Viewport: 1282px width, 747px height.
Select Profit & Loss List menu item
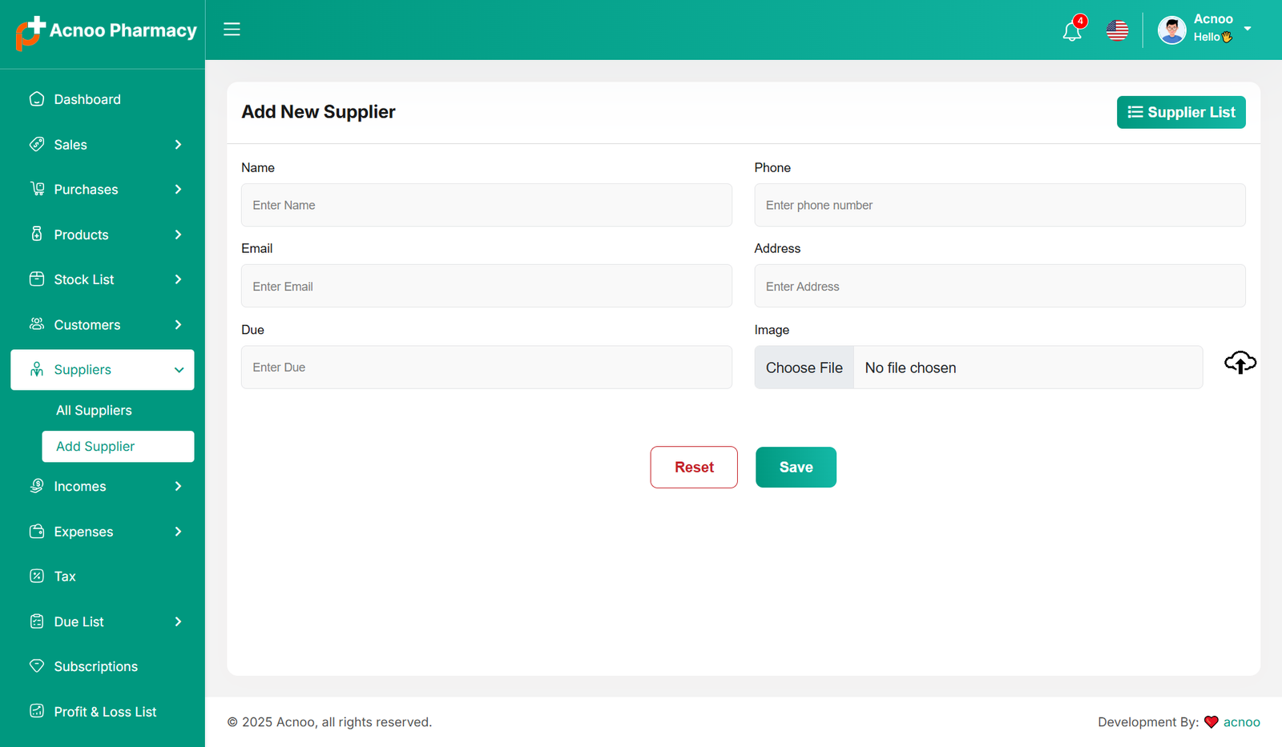pos(105,712)
